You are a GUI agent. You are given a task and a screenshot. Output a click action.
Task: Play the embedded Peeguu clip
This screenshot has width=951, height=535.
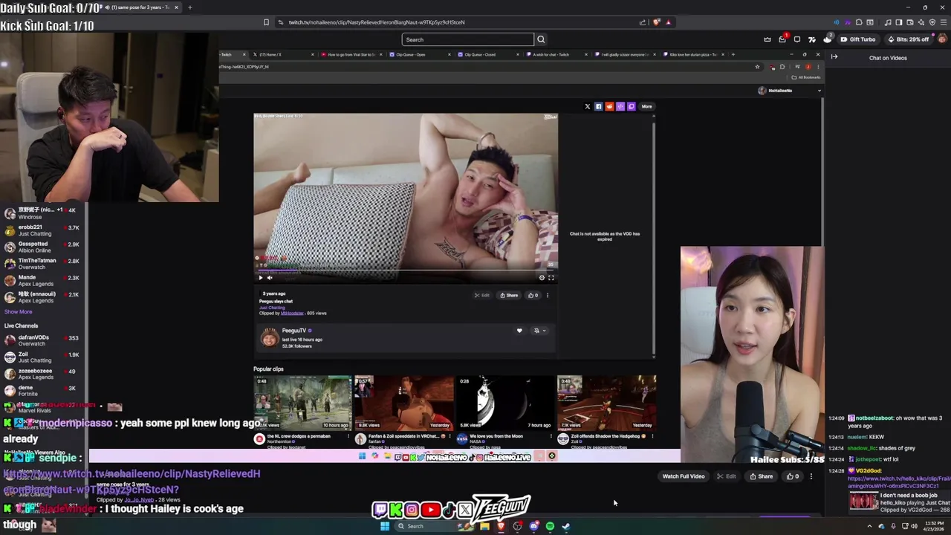point(260,278)
